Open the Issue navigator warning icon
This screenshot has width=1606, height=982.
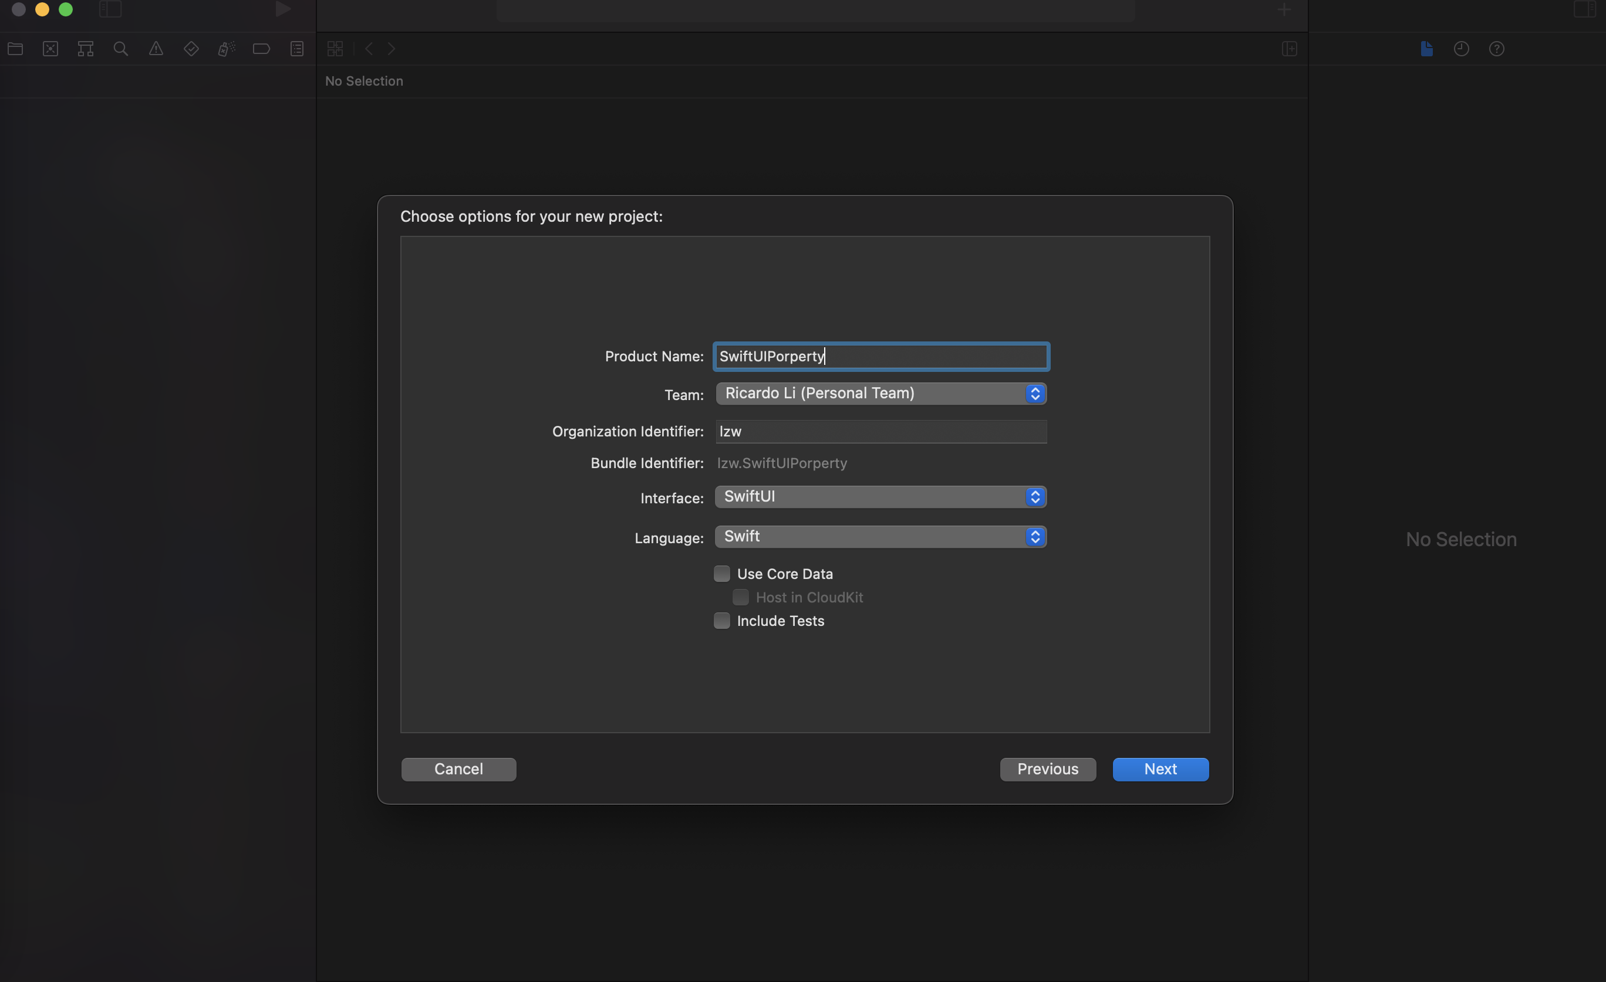156,49
